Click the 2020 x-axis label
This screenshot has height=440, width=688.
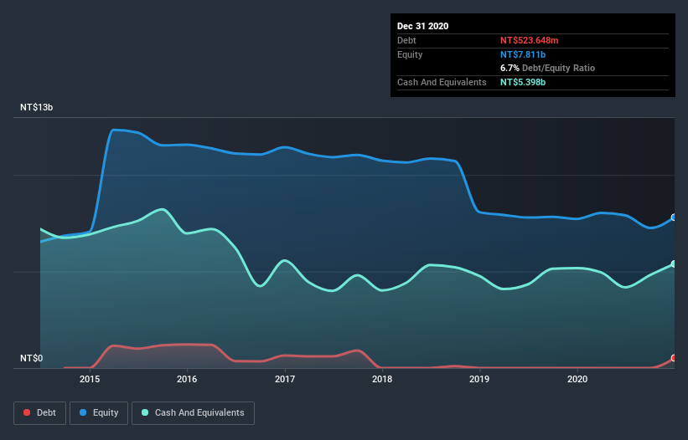[x=577, y=379]
